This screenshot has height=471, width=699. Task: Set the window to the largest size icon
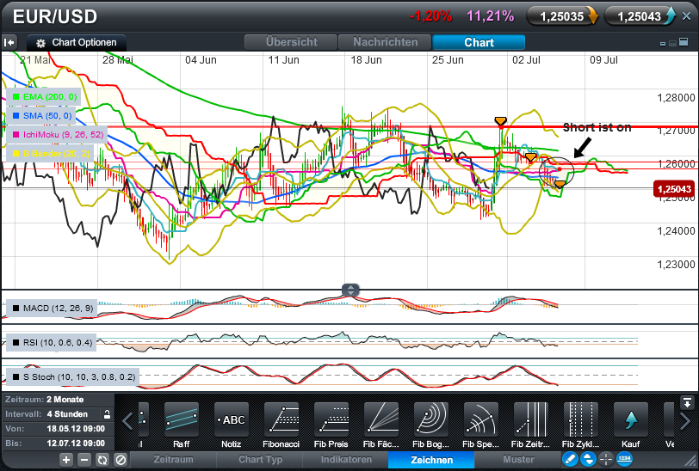tap(683, 42)
